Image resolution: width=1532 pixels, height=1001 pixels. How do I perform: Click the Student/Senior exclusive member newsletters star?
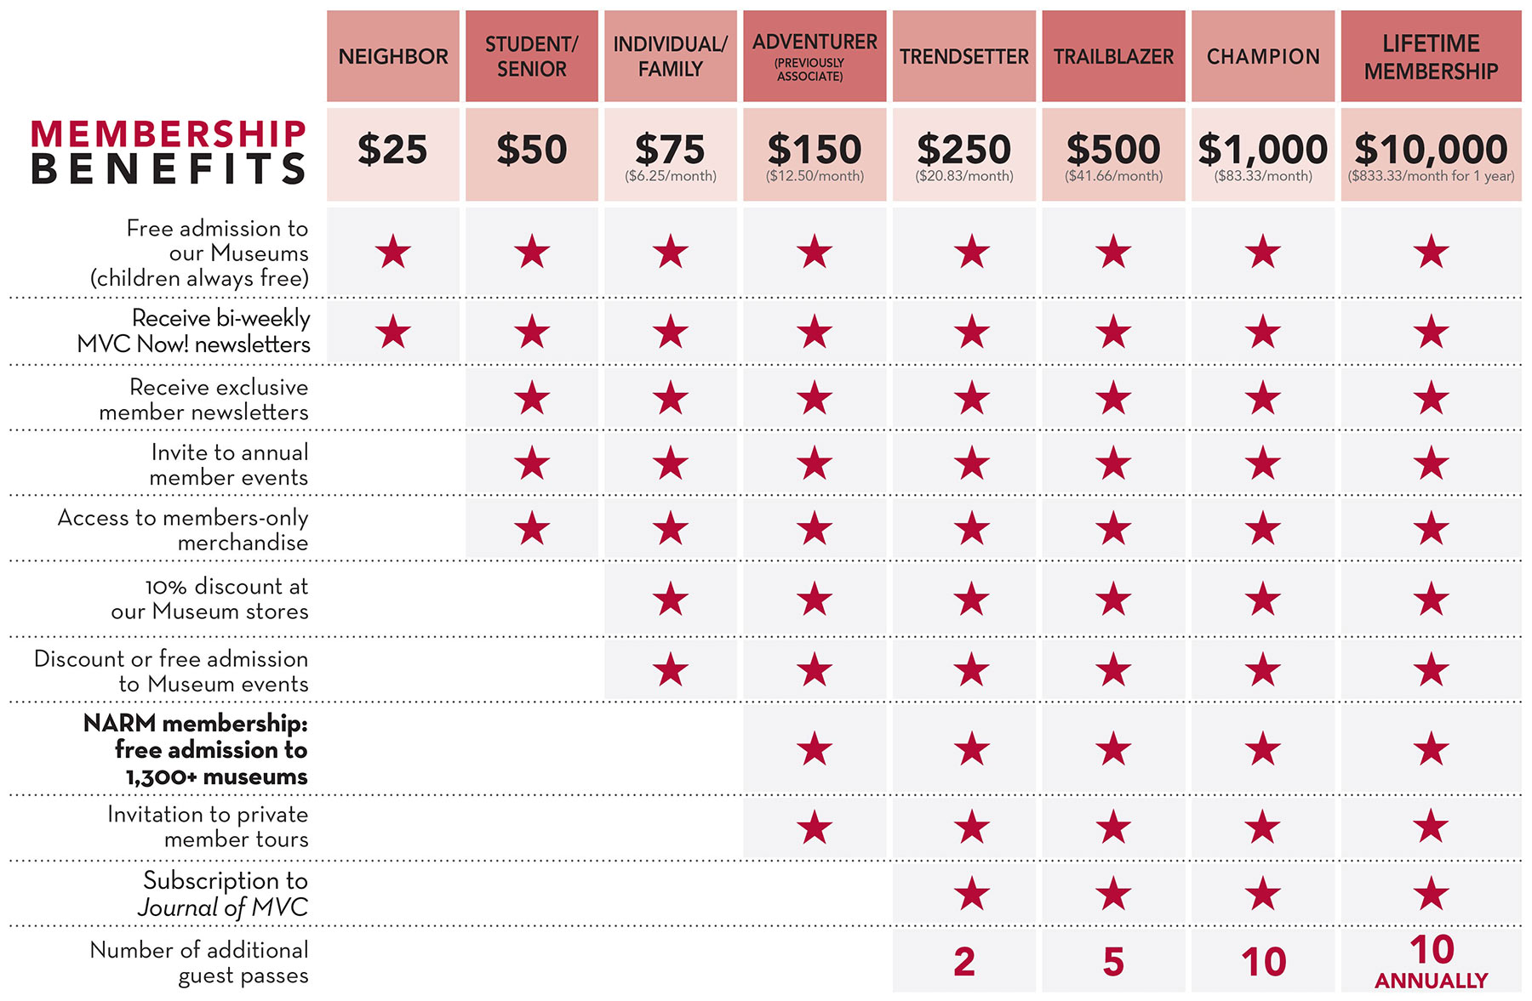click(532, 398)
